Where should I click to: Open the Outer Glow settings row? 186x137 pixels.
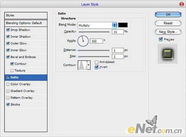(x=26, y=43)
